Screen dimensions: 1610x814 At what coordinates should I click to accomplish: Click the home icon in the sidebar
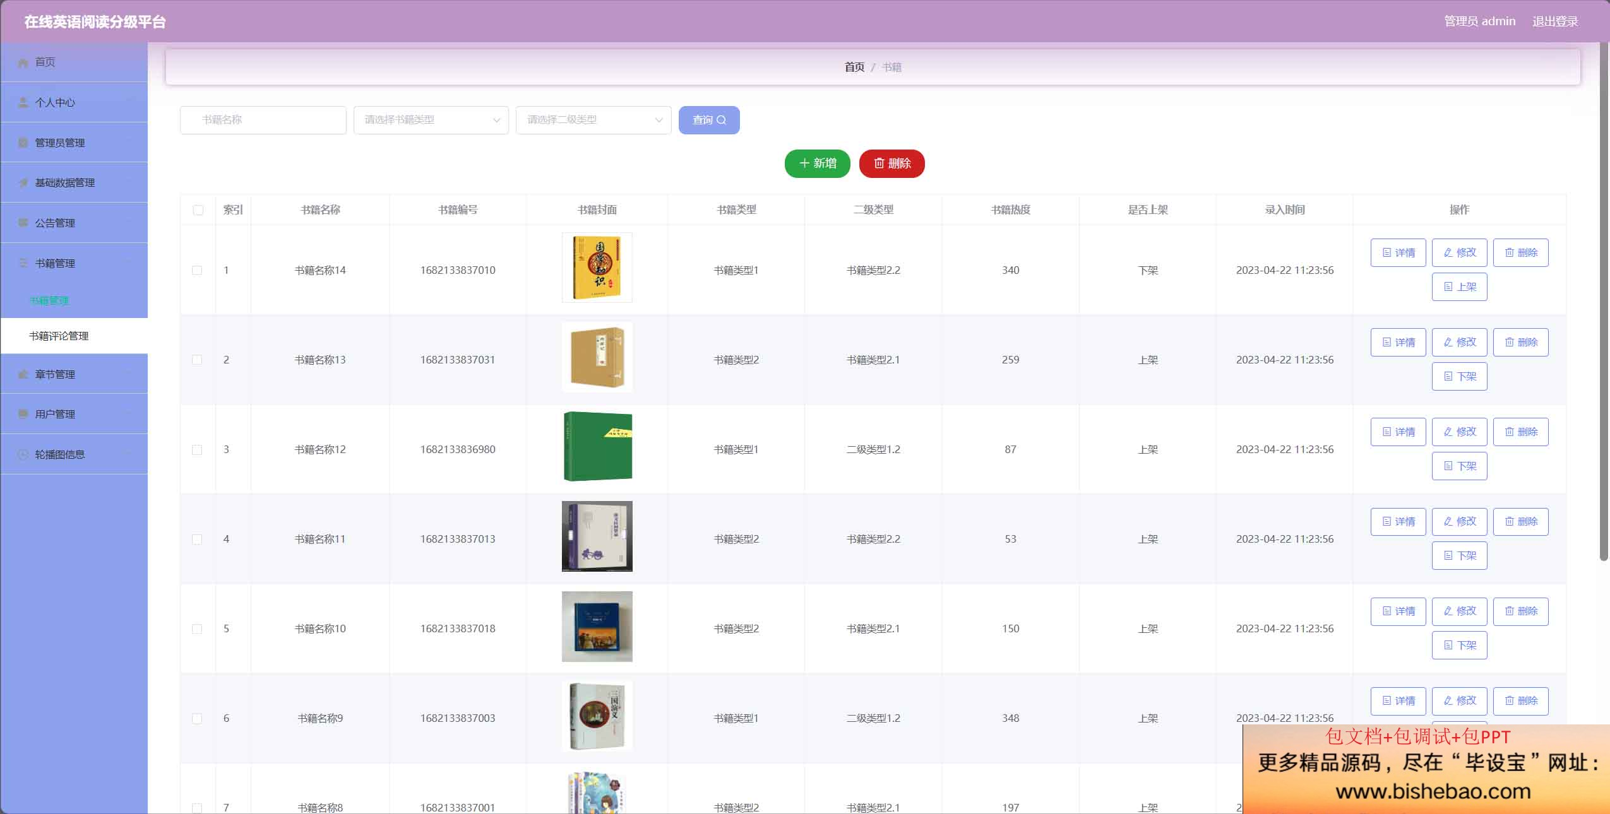point(23,62)
